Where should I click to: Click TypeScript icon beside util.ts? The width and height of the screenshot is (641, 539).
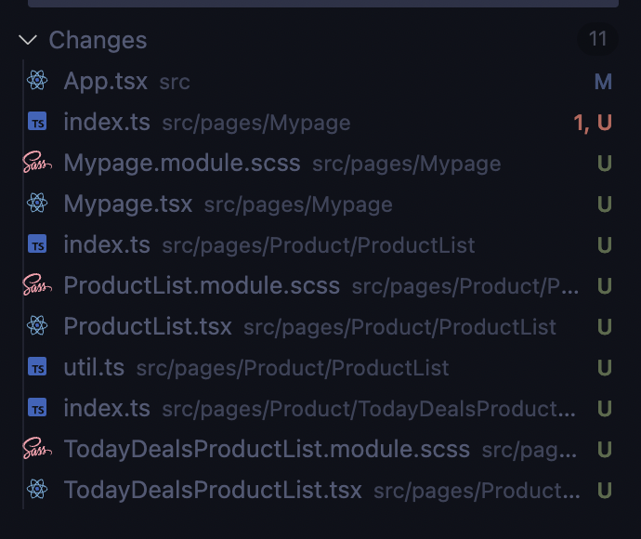point(37,367)
